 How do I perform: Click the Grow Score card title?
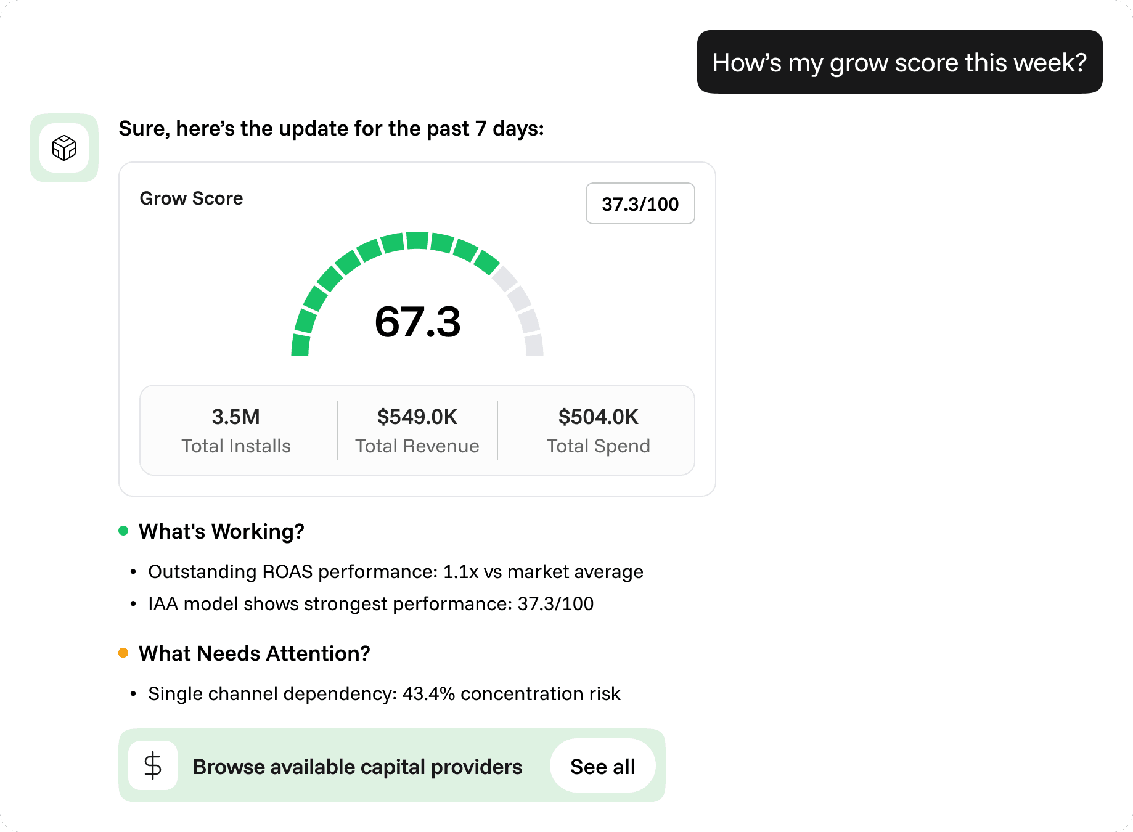[191, 198]
